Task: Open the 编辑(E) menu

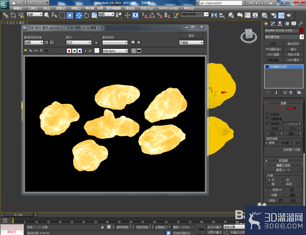Action: [x=18, y=8]
